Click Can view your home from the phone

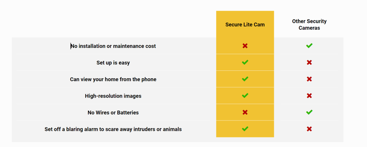[113, 79]
